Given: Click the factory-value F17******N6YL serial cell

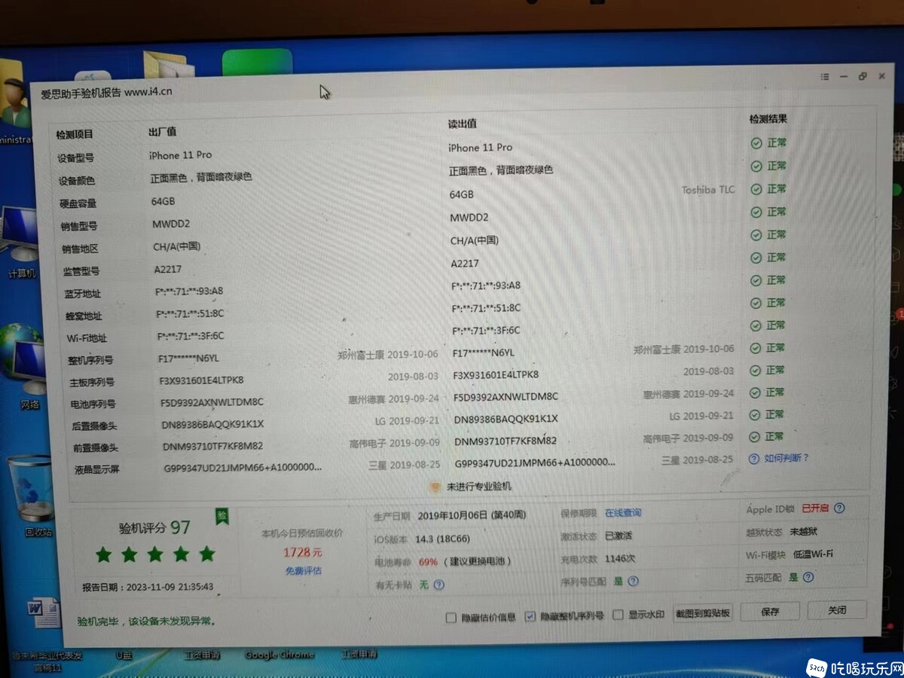Looking at the screenshot, I should point(189,359).
